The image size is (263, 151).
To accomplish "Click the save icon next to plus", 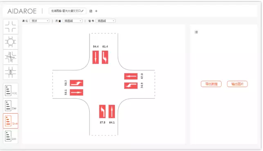I will click(x=91, y=11).
